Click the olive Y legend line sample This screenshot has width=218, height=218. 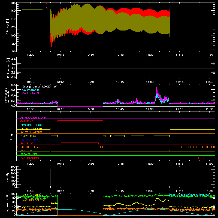tap(32, 9)
